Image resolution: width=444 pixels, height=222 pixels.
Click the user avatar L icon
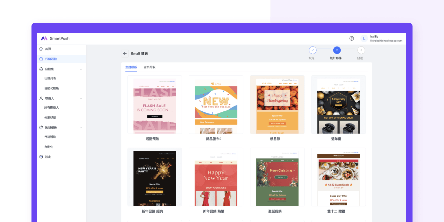pyautogui.click(x=364, y=39)
